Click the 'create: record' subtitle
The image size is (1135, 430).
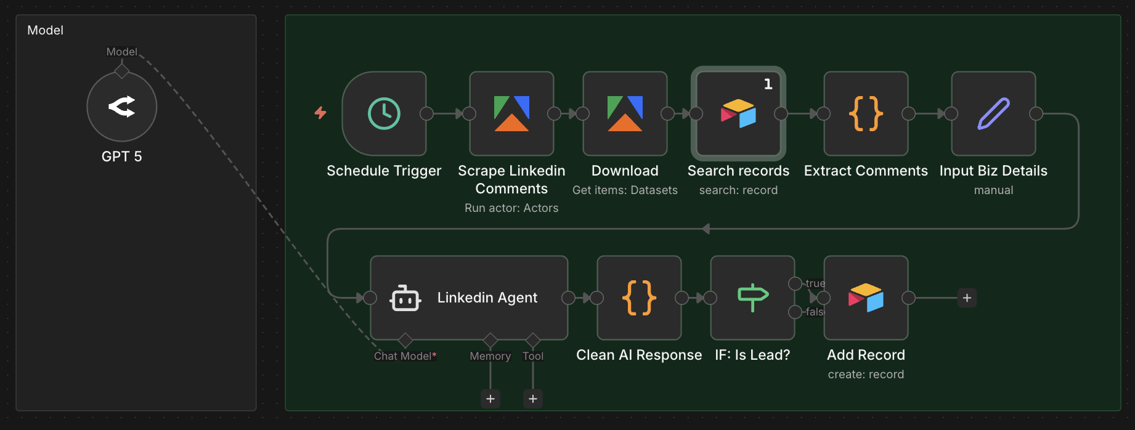(866, 375)
